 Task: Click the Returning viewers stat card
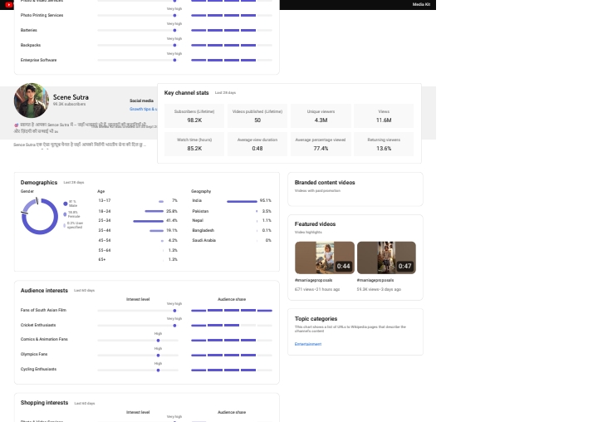pyautogui.click(x=384, y=144)
